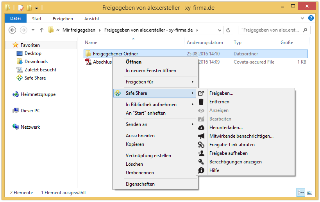
Task: Open the Start ribbon tab
Action: (37, 19)
